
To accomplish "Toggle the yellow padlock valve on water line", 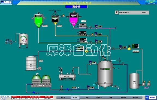I will coord(86,51).
